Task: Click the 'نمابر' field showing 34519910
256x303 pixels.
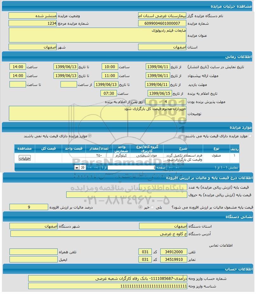Action: [174, 259]
